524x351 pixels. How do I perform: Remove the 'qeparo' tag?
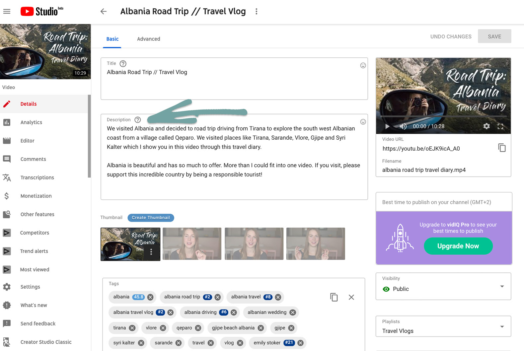tap(198, 328)
